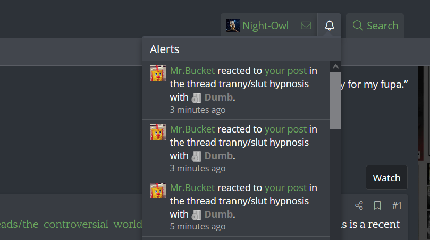Screen dimensions: 430x240
Task: Click the Alerts panel heading
Action: 165,49
